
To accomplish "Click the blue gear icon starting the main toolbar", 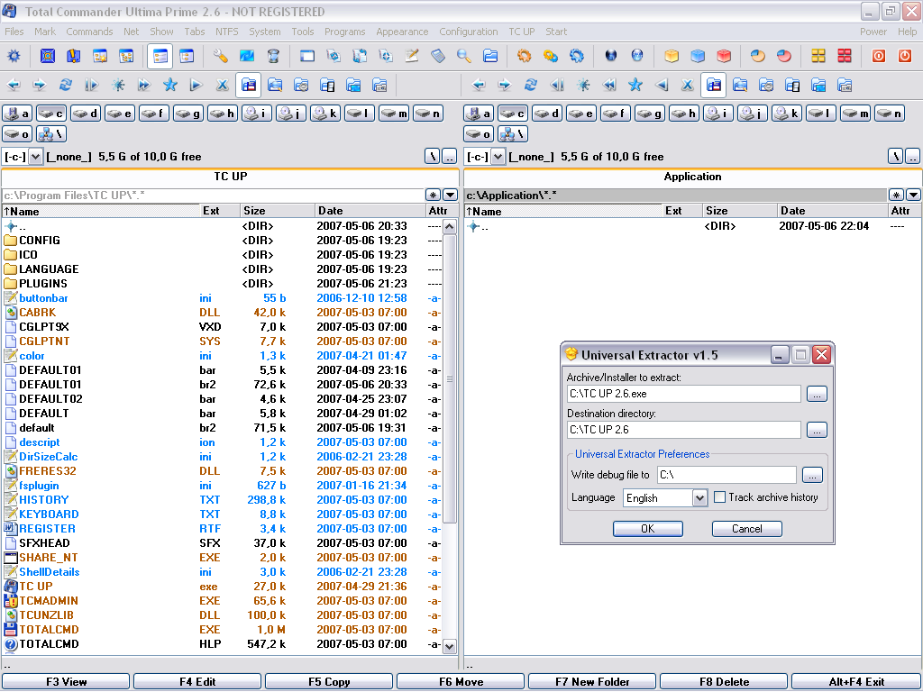I will tap(14, 56).
